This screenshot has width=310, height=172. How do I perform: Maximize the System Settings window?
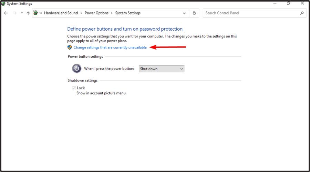[x=288, y=3]
